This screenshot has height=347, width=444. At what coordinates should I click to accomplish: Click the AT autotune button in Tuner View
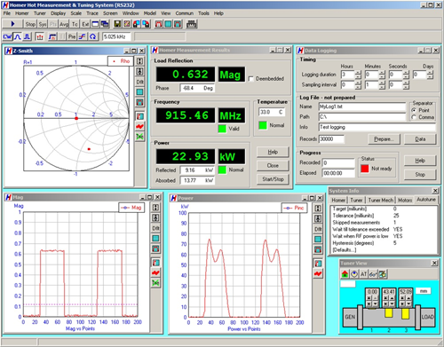(363, 274)
